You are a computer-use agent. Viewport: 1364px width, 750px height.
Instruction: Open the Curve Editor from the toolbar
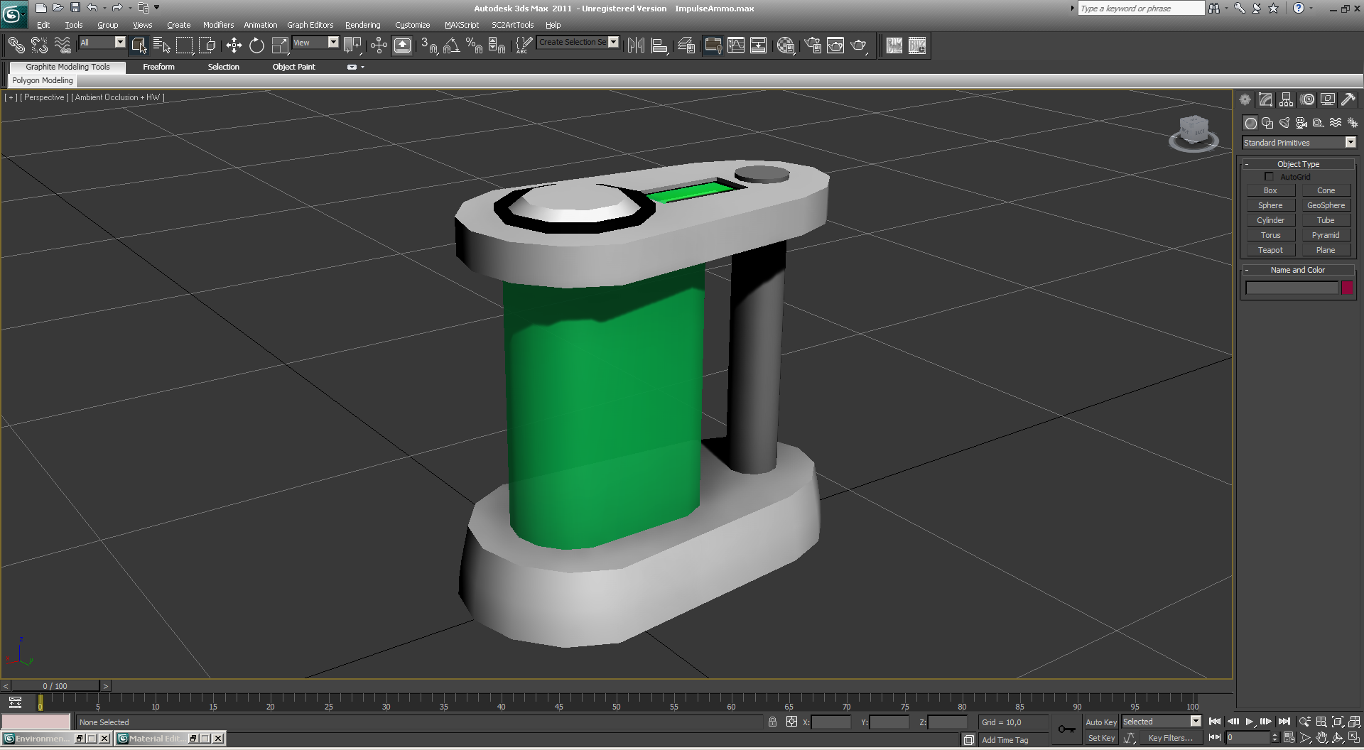(736, 45)
